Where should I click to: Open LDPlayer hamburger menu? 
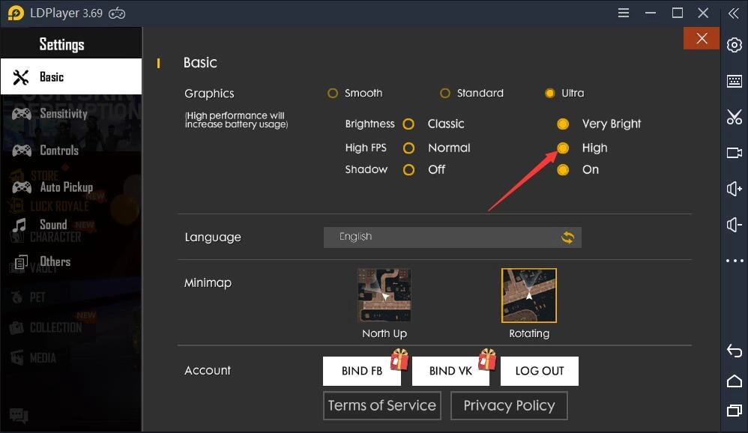(624, 13)
